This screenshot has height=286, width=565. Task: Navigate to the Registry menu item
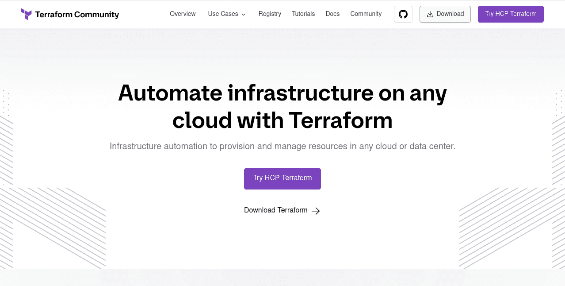(270, 14)
